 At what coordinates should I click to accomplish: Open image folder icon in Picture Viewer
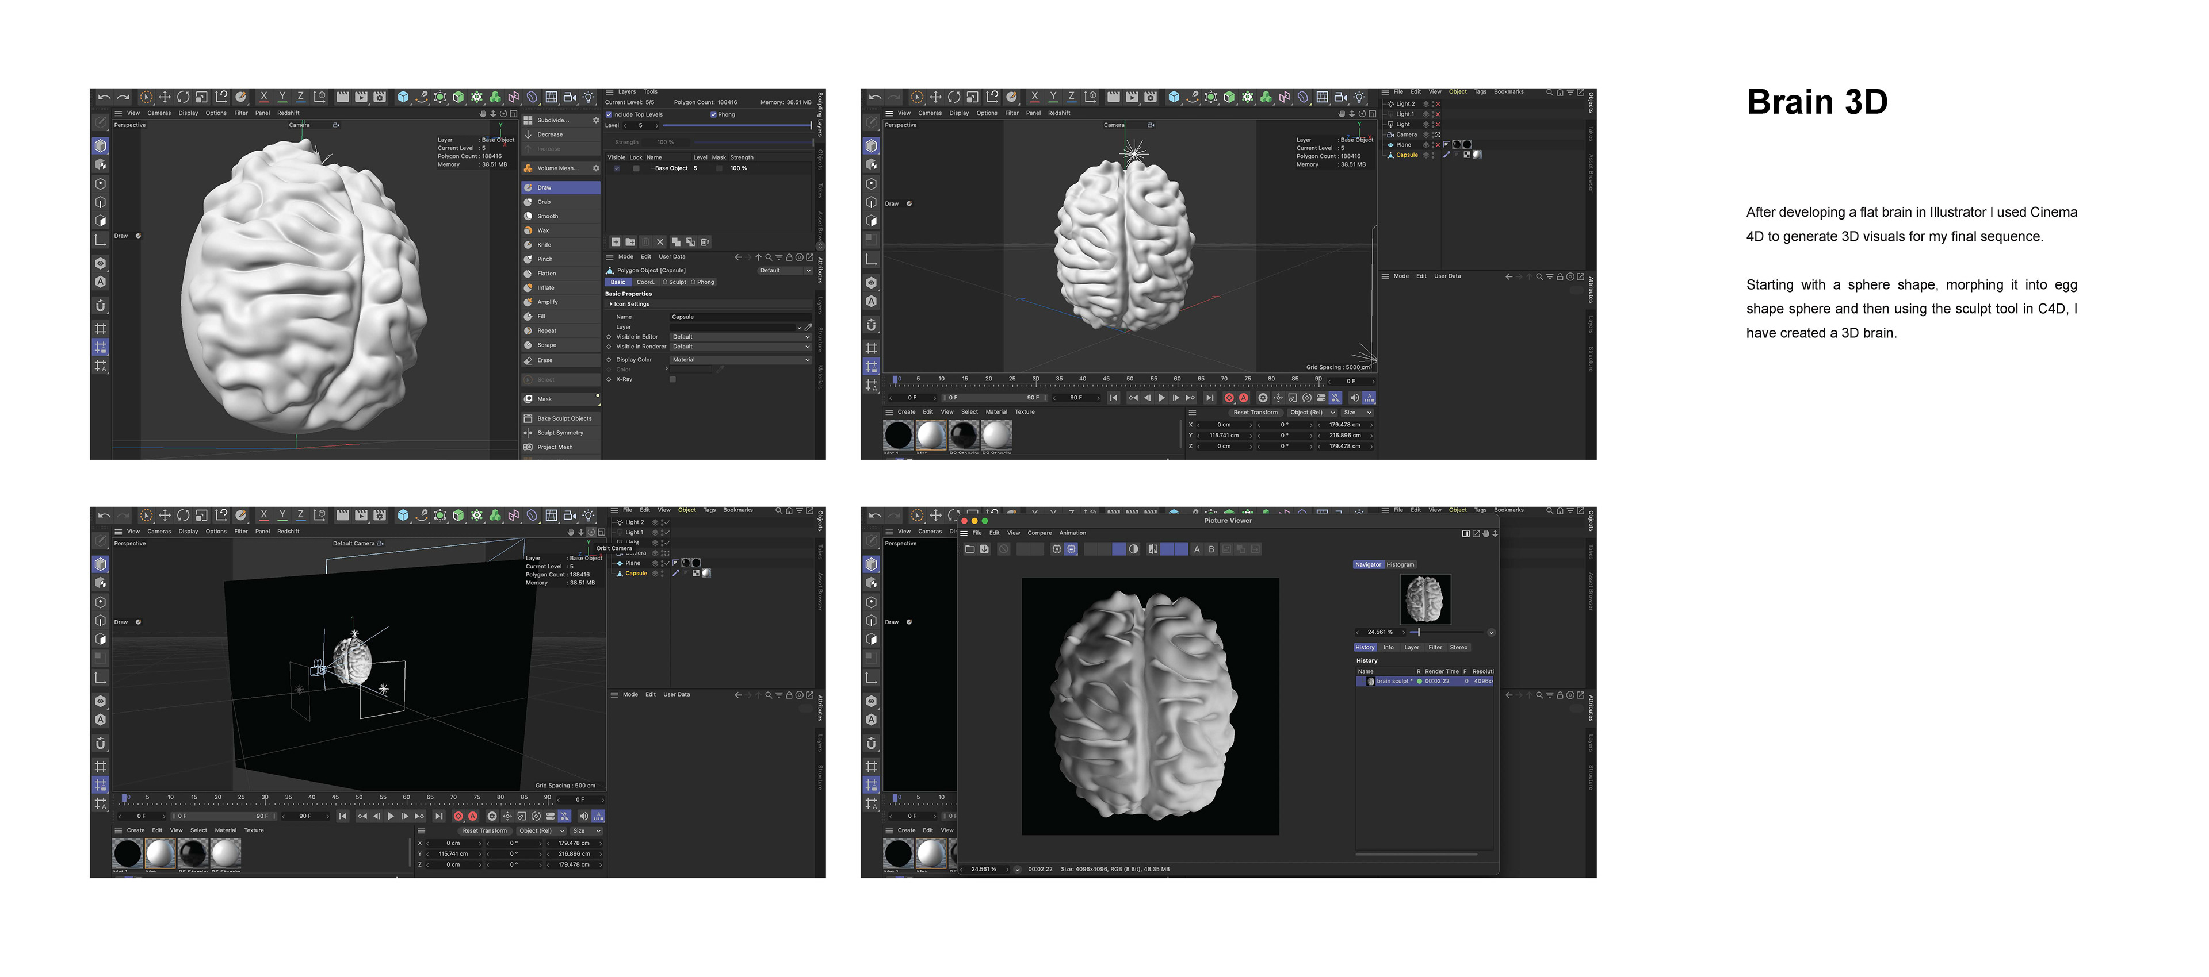[970, 549]
